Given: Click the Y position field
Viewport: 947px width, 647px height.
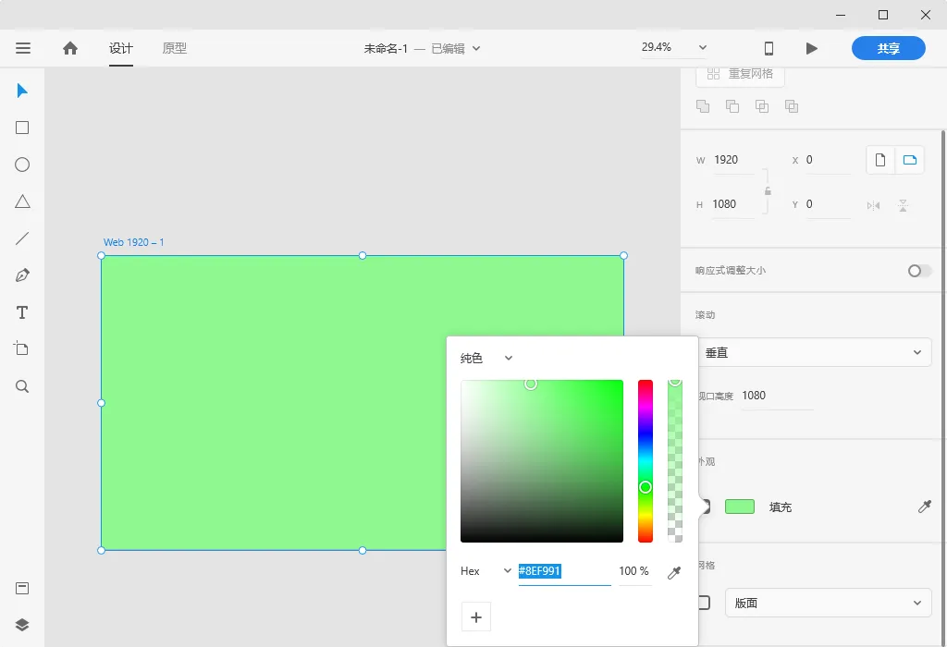Looking at the screenshot, I should pyautogui.click(x=828, y=204).
